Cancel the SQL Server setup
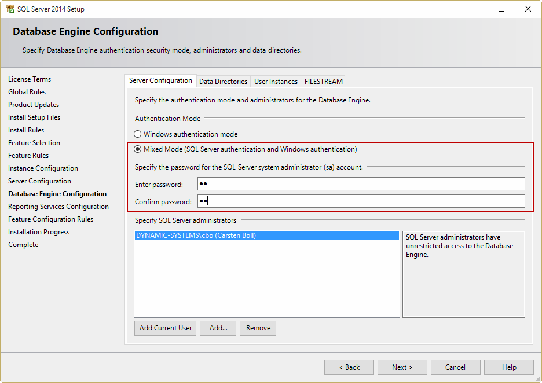542x383 pixels. click(455, 367)
